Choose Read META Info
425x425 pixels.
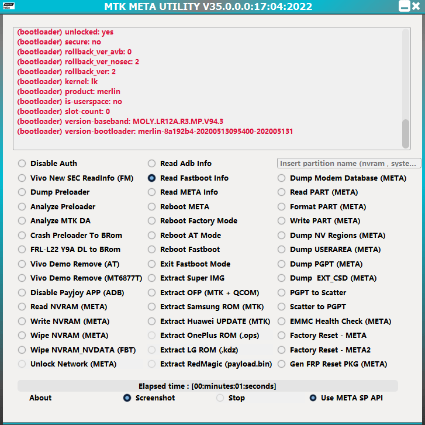pyautogui.click(x=152, y=192)
